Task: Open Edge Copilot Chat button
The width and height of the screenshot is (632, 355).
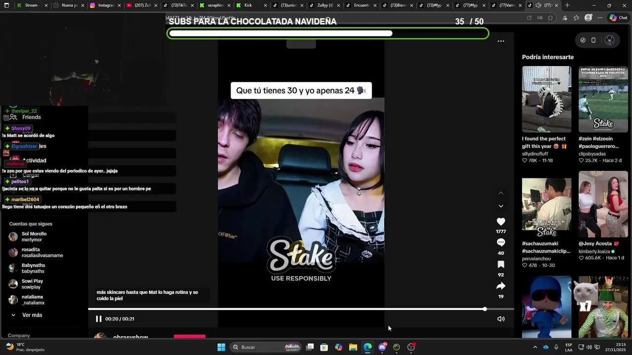Action: point(619,18)
